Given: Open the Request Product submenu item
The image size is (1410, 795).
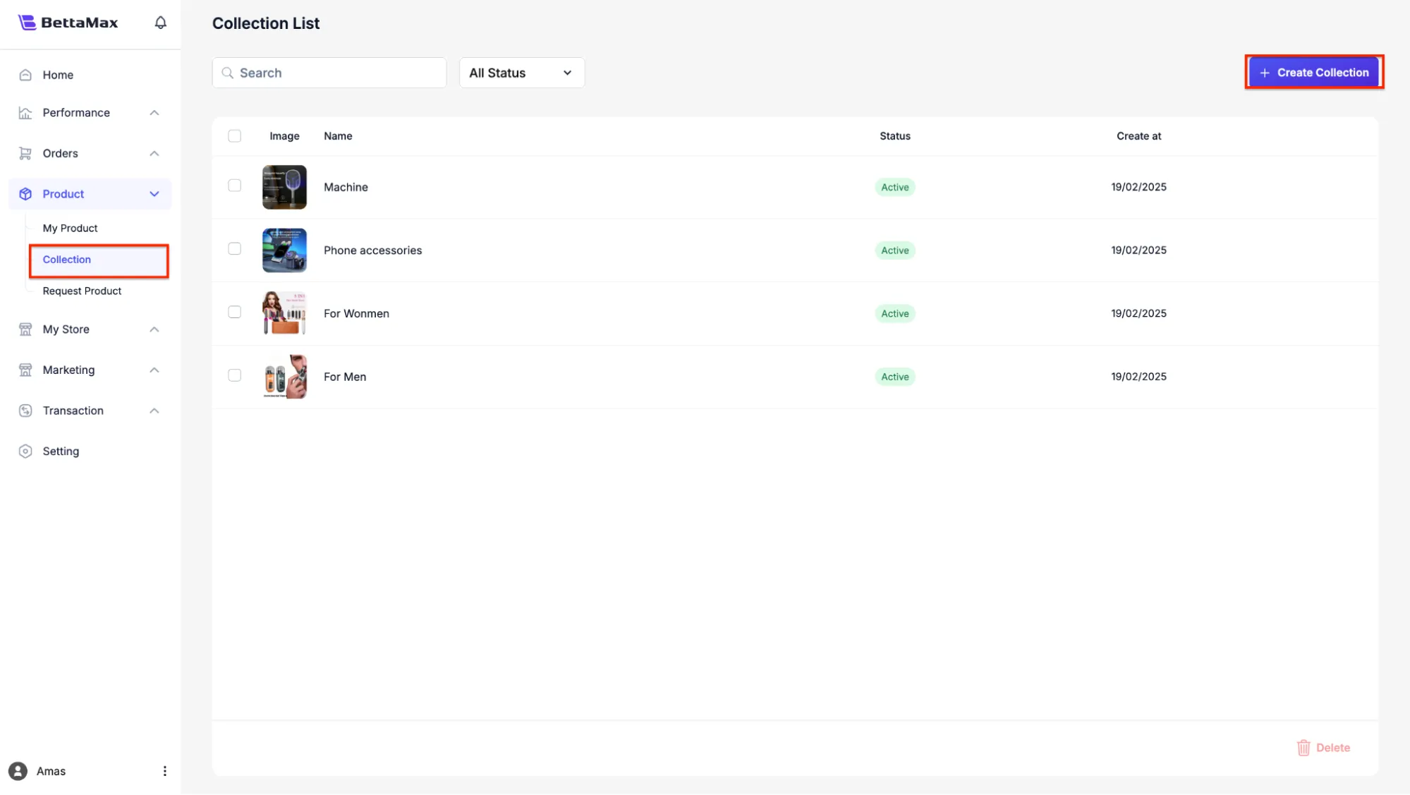Looking at the screenshot, I should point(82,291).
